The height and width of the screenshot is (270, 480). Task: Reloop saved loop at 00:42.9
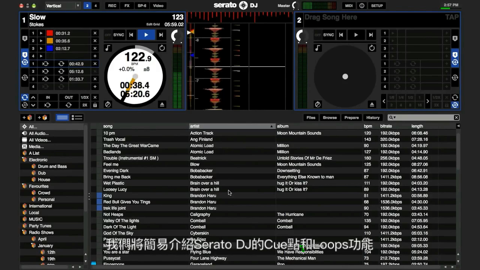pyautogui.click(x=45, y=64)
